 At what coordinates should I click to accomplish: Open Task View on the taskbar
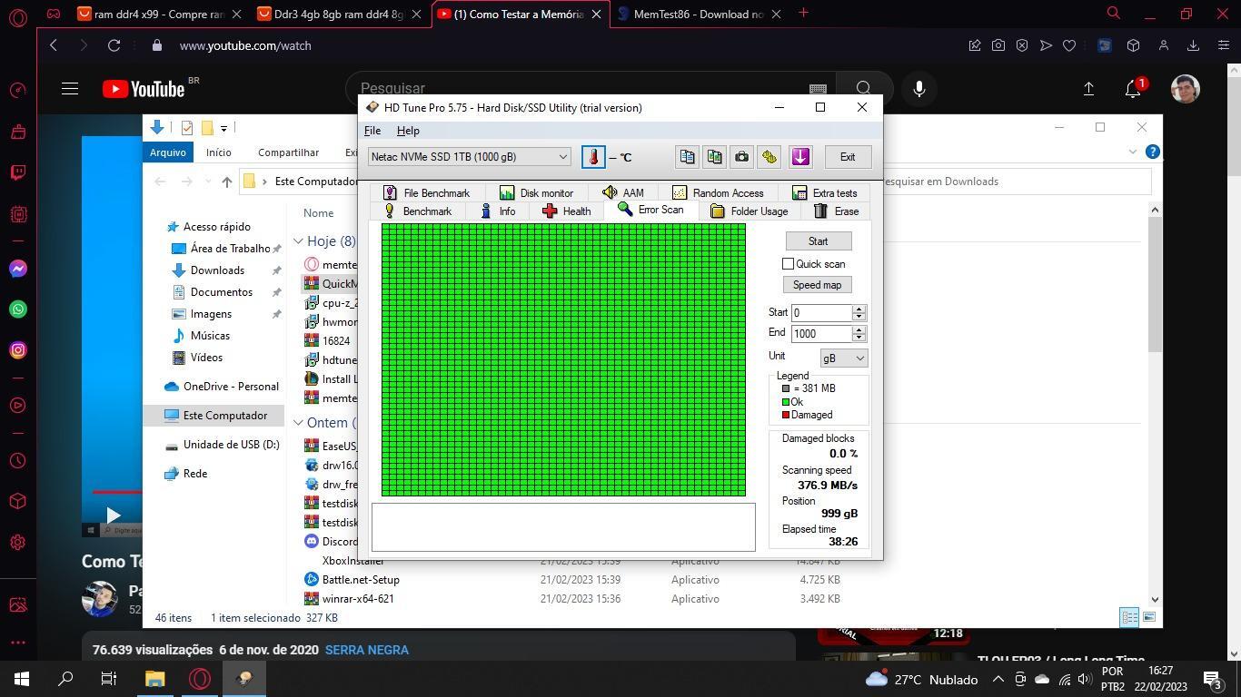tap(109, 678)
